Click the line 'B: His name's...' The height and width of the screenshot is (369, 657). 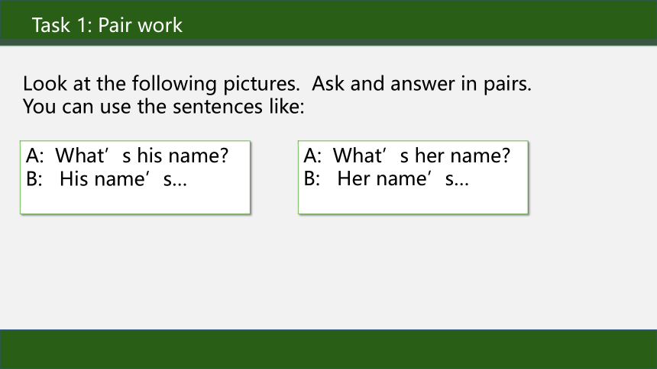coord(106,179)
